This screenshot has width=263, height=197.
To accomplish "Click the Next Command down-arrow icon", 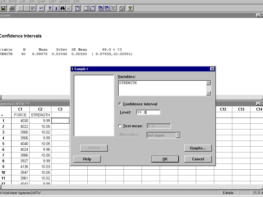I will click(56, 8).
